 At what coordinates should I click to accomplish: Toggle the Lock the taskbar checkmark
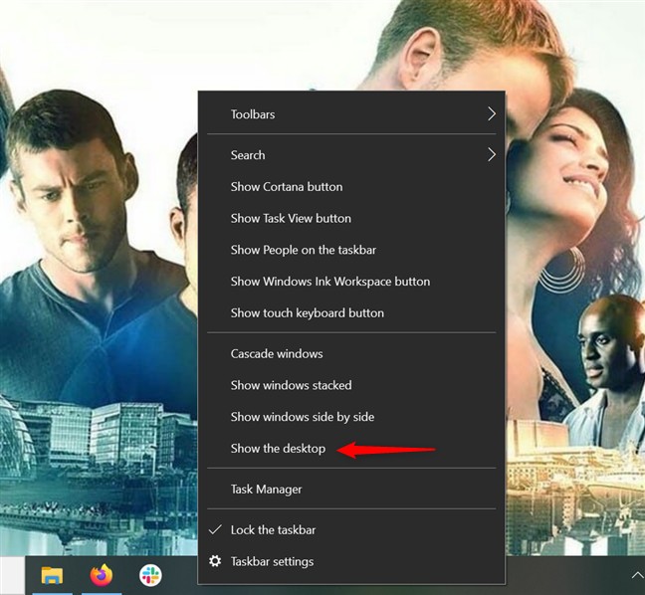tap(215, 530)
